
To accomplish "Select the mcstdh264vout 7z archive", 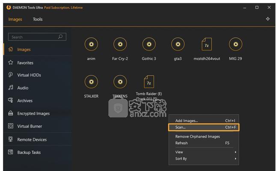I will pos(207,44).
